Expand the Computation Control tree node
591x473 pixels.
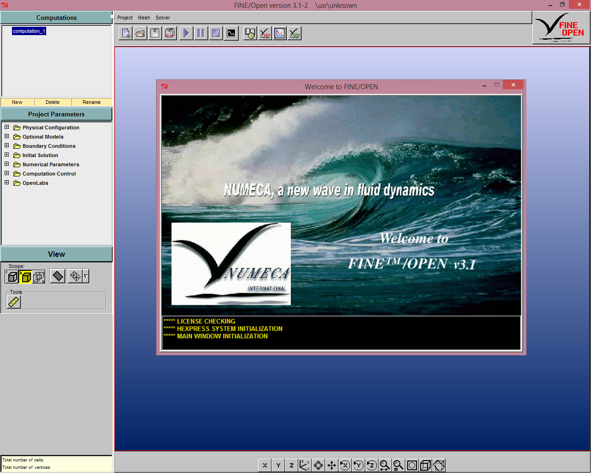point(6,173)
